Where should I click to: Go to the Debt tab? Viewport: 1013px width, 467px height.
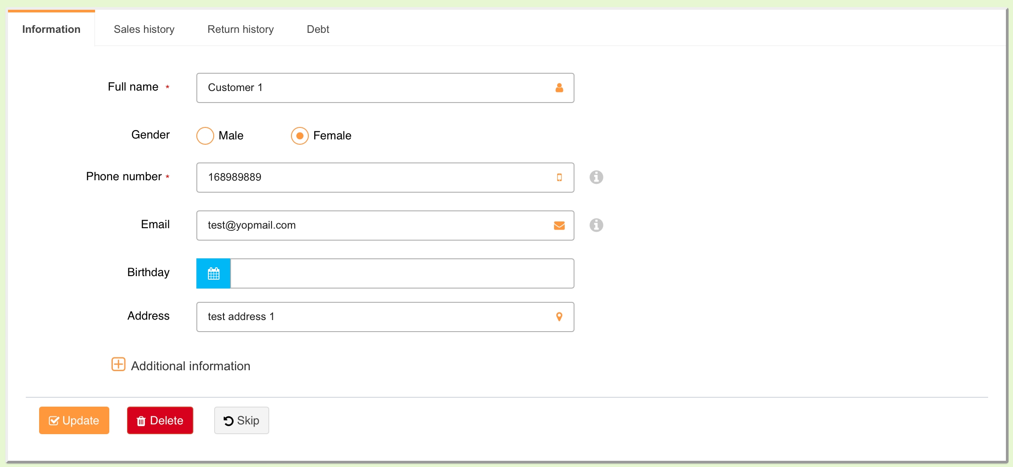coord(318,29)
